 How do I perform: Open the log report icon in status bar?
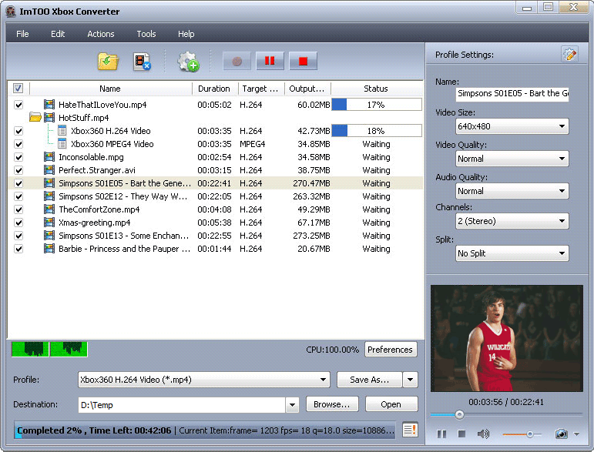[x=410, y=430]
